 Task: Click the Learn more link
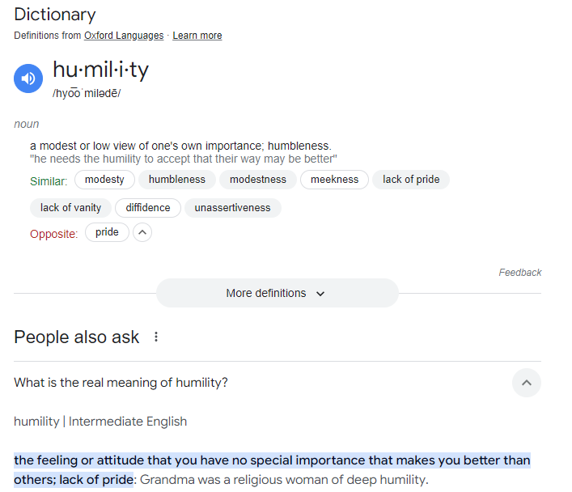coord(197,36)
